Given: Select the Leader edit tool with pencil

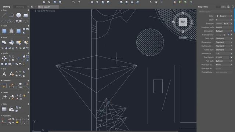Looking at the screenshot, I should coord(11,98).
